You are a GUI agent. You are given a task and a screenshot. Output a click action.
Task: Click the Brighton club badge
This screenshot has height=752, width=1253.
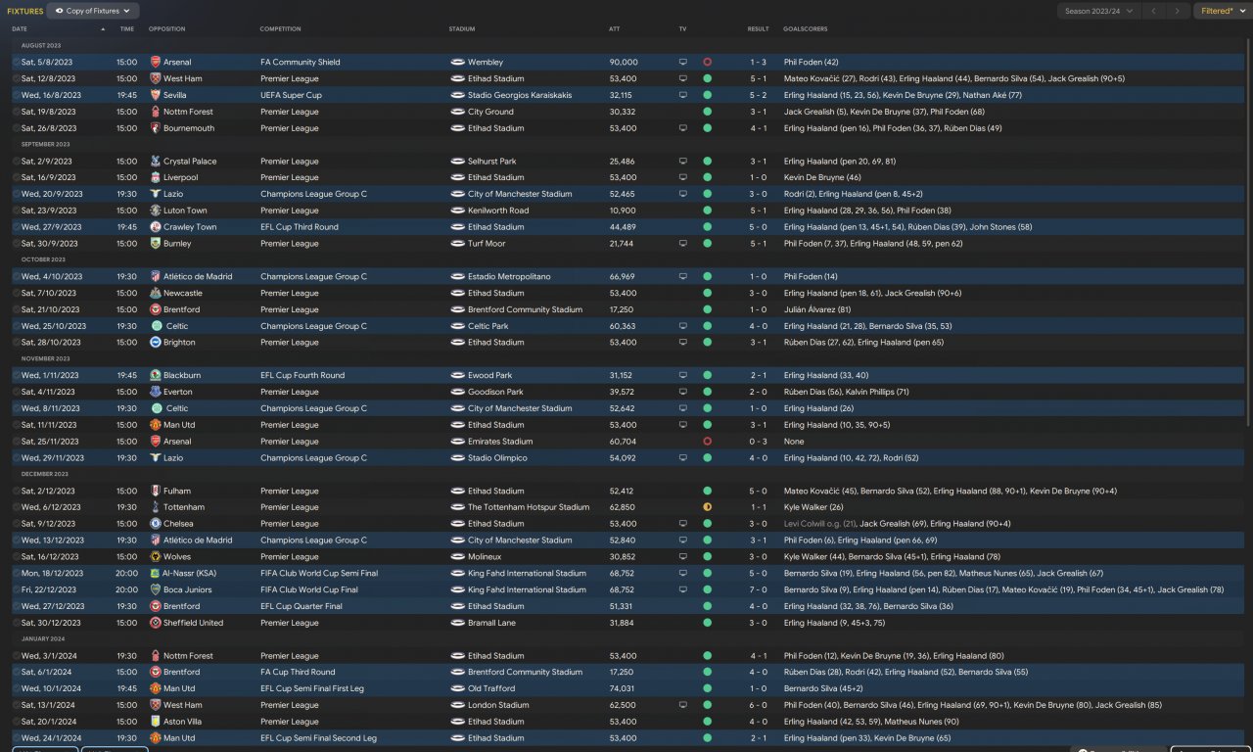156,343
